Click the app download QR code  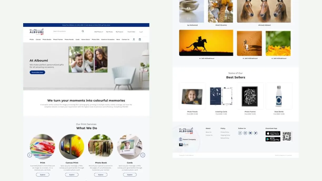(287, 136)
